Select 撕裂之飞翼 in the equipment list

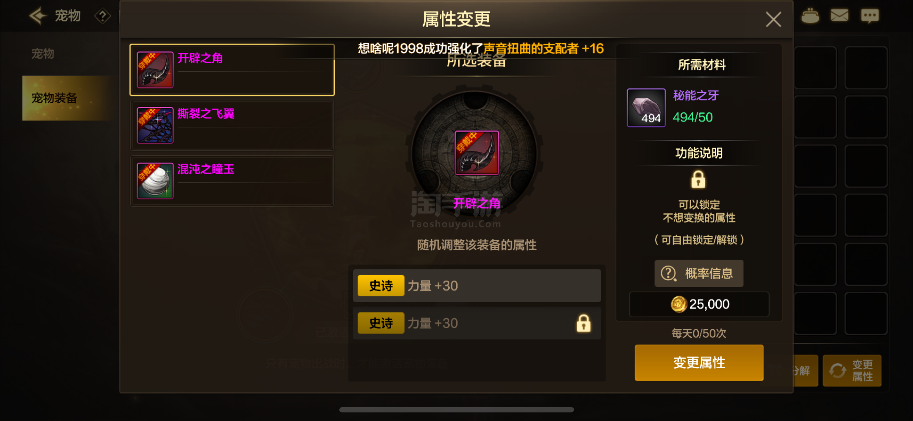tap(232, 125)
